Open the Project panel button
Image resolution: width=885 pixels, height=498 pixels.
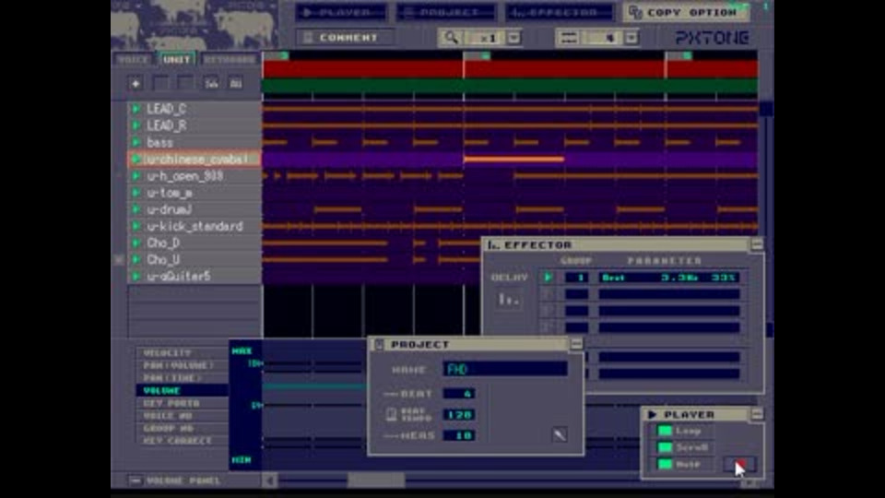tap(446, 12)
